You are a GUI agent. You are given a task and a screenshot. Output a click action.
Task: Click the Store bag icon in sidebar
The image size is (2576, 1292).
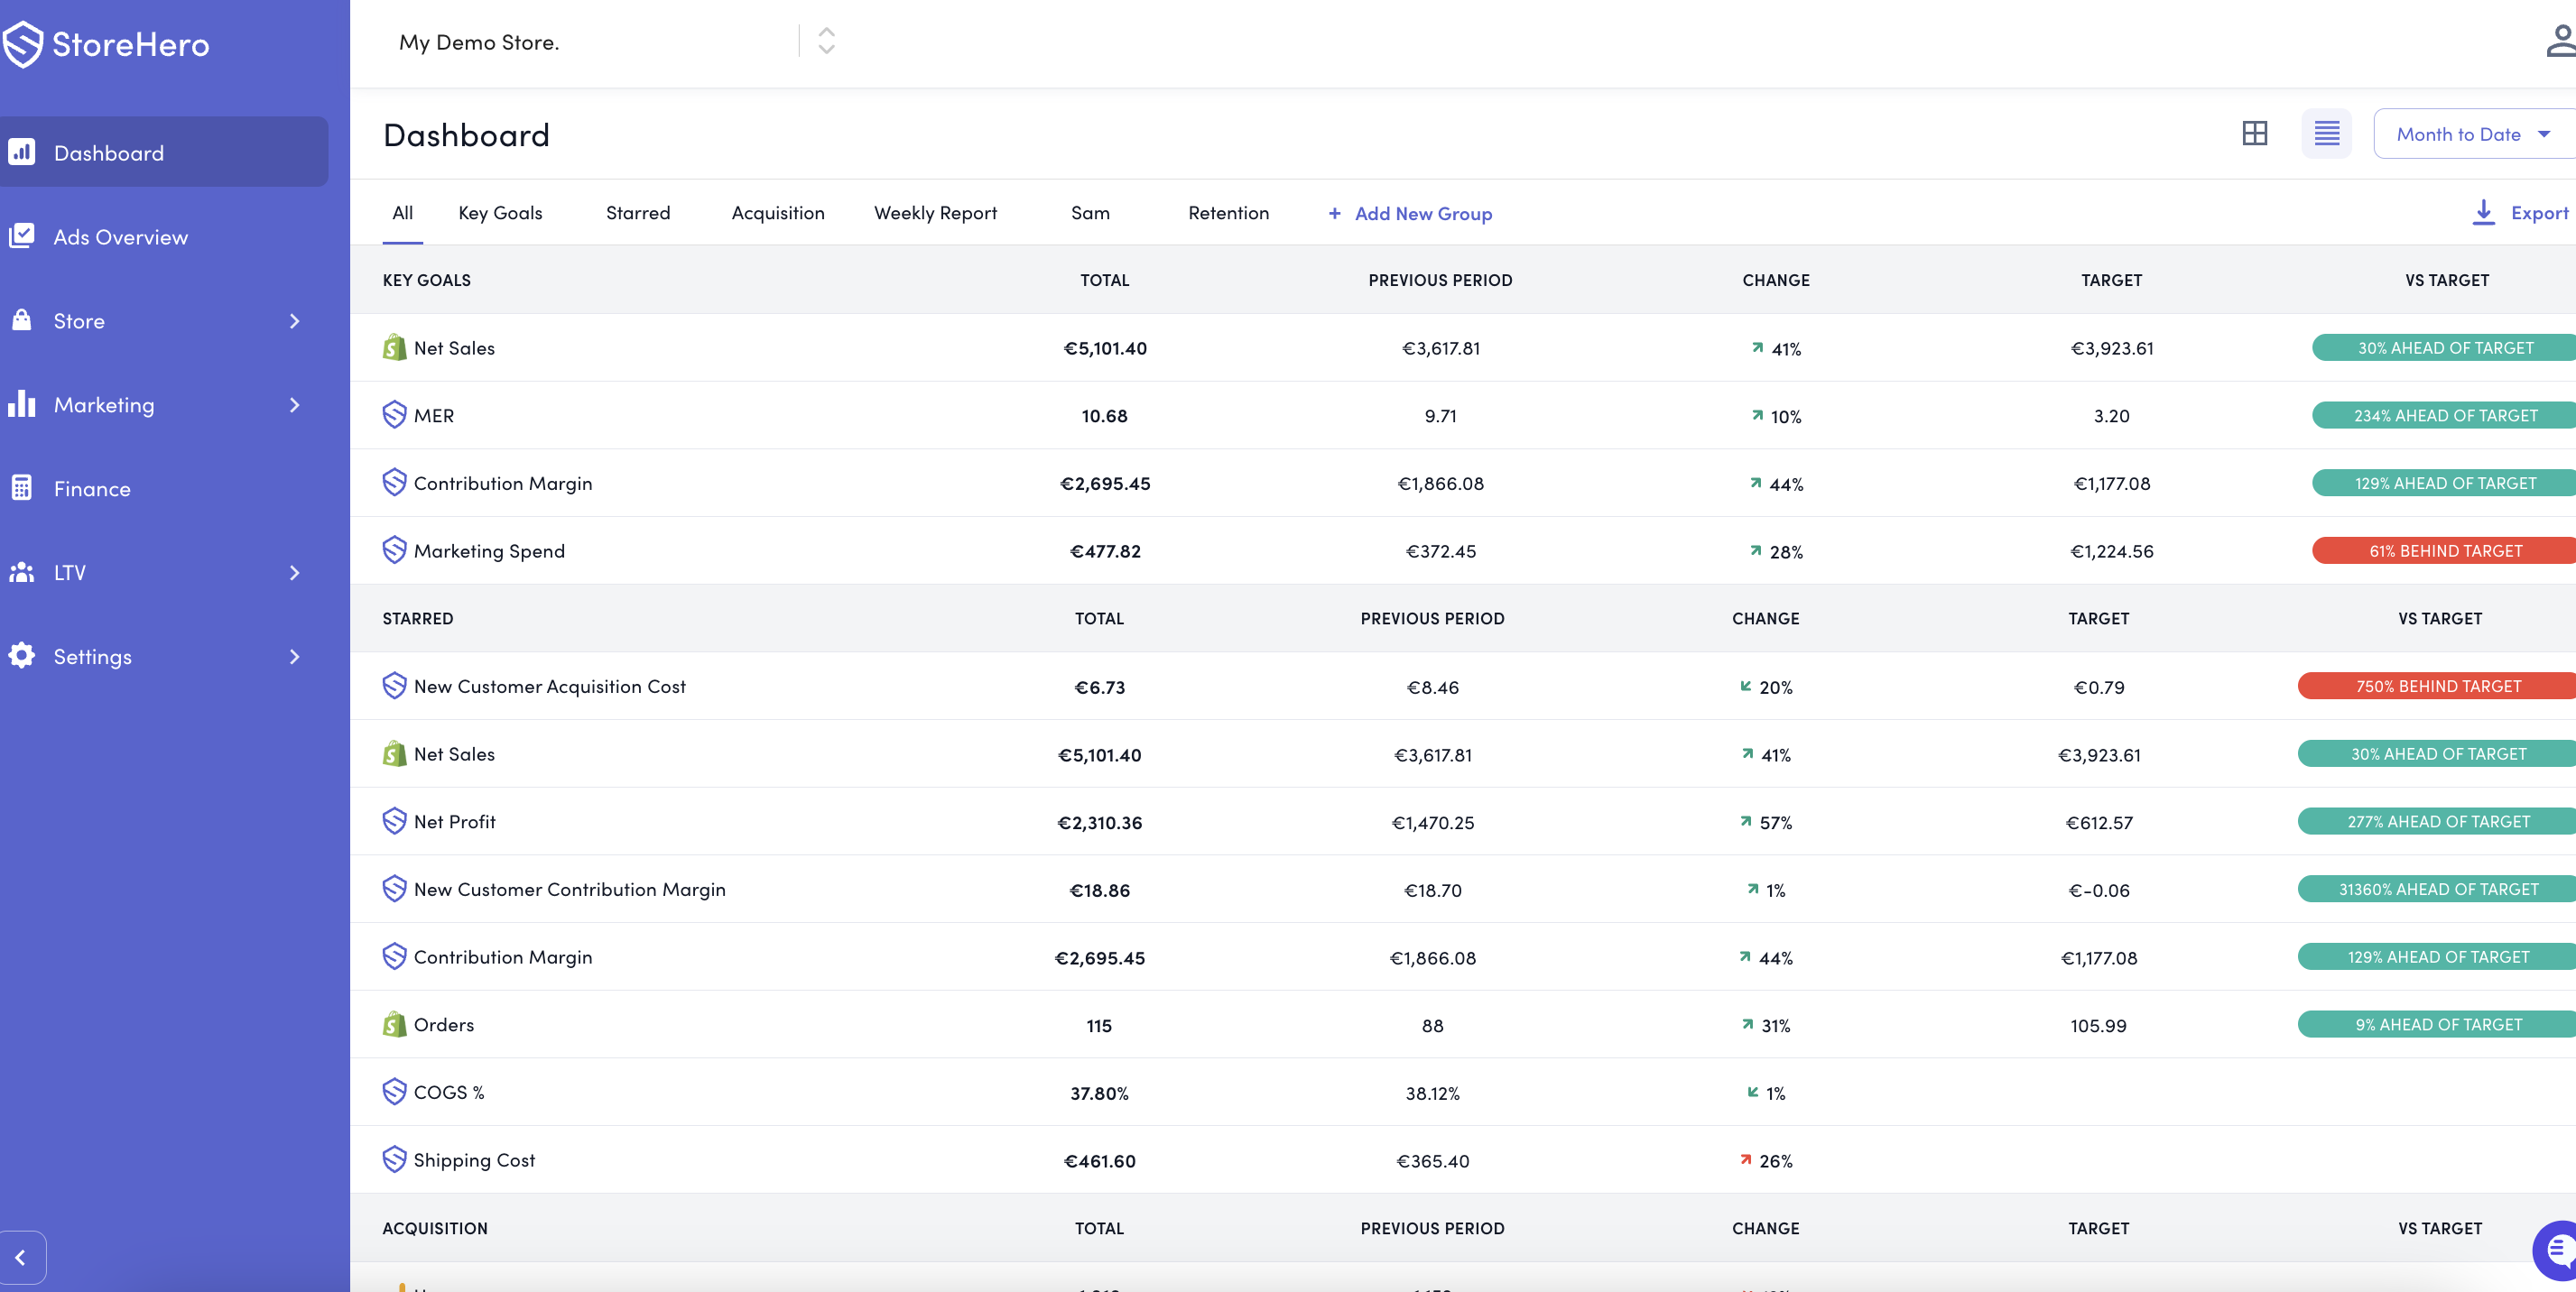[22, 319]
